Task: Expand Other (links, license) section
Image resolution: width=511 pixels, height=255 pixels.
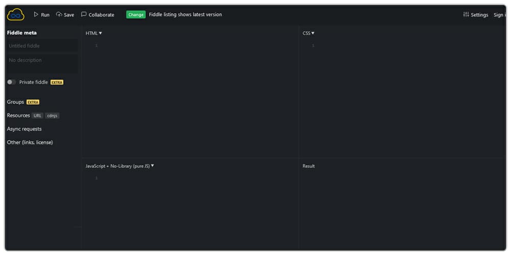Action: [x=30, y=142]
